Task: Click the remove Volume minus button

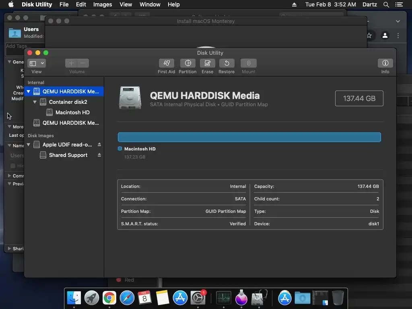Action: pos(83,63)
